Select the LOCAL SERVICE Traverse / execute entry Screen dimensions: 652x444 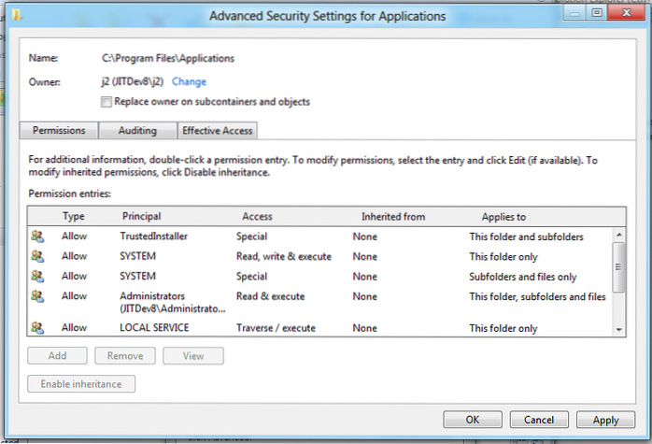click(280, 328)
